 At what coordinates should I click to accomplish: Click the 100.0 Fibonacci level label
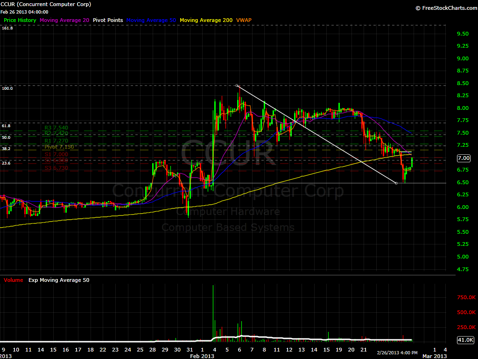pyautogui.click(x=7, y=88)
